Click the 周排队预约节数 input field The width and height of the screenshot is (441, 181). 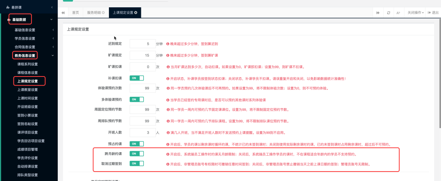pyautogui.click(x=143, y=121)
